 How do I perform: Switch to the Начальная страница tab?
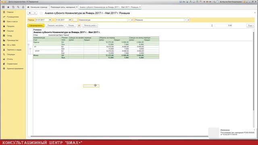(x=37, y=7)
